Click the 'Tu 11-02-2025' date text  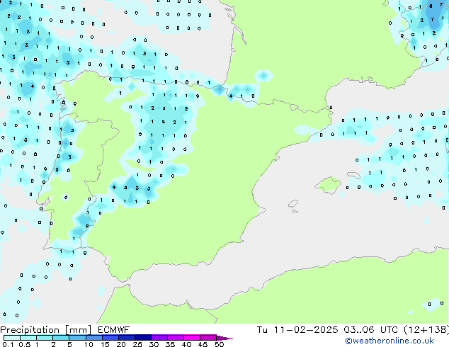[x=297, y=330]
